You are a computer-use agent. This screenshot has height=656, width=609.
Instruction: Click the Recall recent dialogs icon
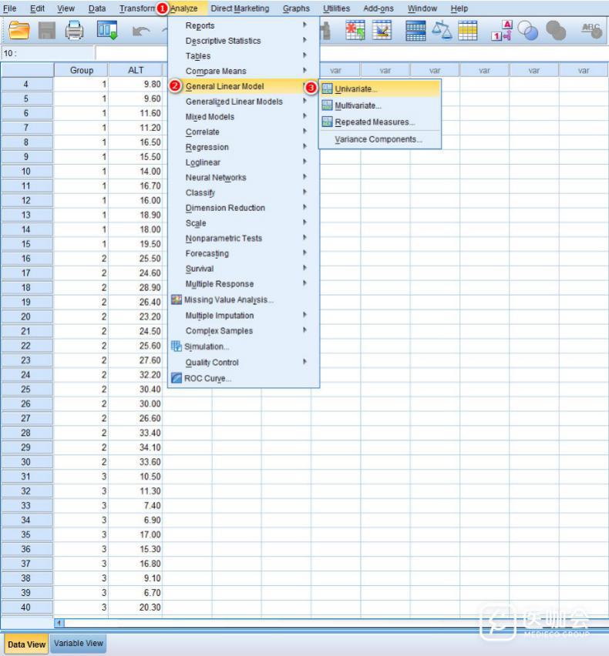(106, 31)
